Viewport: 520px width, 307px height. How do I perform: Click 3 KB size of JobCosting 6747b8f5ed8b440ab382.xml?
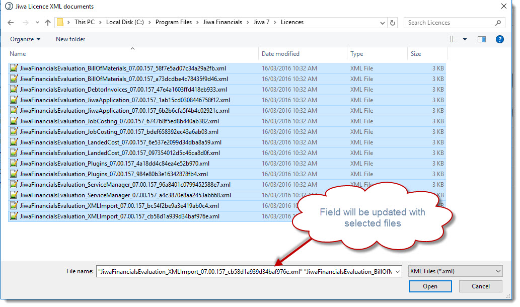[x=438, y=121]
